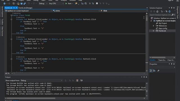
Task: Switch to Form1.vb [Design] tab
Action: click(x=25, y=8)
